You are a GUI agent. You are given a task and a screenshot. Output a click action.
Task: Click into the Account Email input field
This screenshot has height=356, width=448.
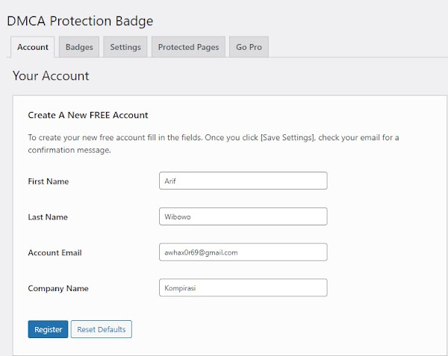pos(243,252)
